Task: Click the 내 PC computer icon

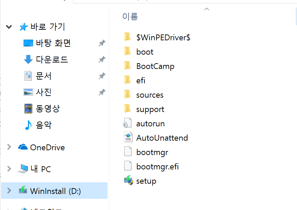Action: pos(23,169)
